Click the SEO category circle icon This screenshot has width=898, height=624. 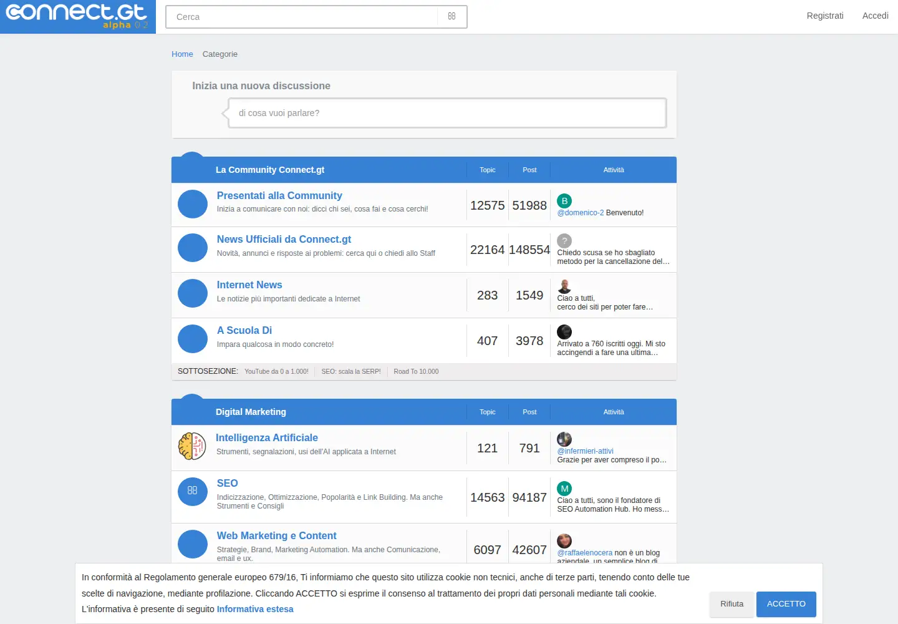click(x=193, y=492)
